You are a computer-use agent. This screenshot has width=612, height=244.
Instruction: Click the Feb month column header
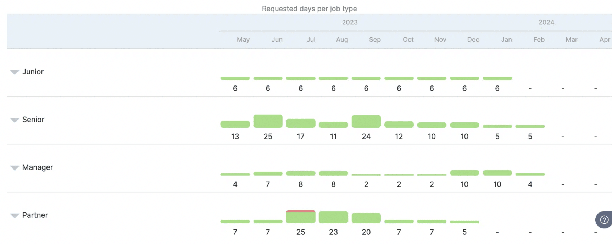pos(539,40)
